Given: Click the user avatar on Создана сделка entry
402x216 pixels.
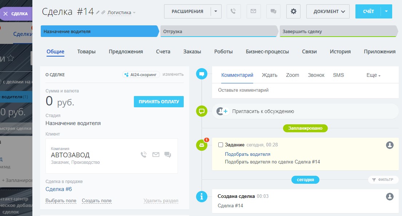Looking at the screenshot, I should point(390,196).
